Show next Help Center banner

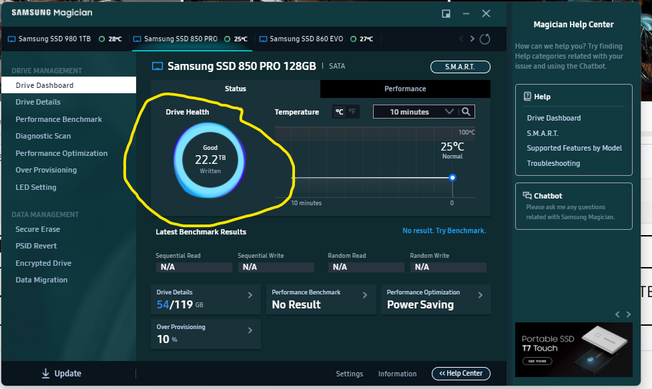point(628,314)
